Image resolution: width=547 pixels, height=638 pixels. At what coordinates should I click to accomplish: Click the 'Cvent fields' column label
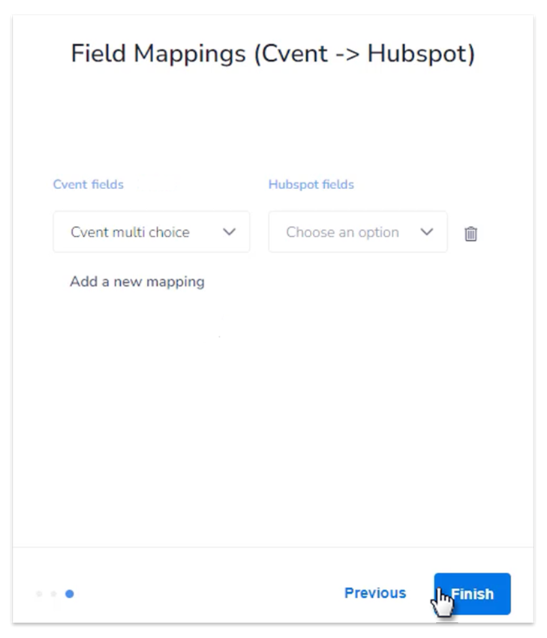(x=88, y=185)
